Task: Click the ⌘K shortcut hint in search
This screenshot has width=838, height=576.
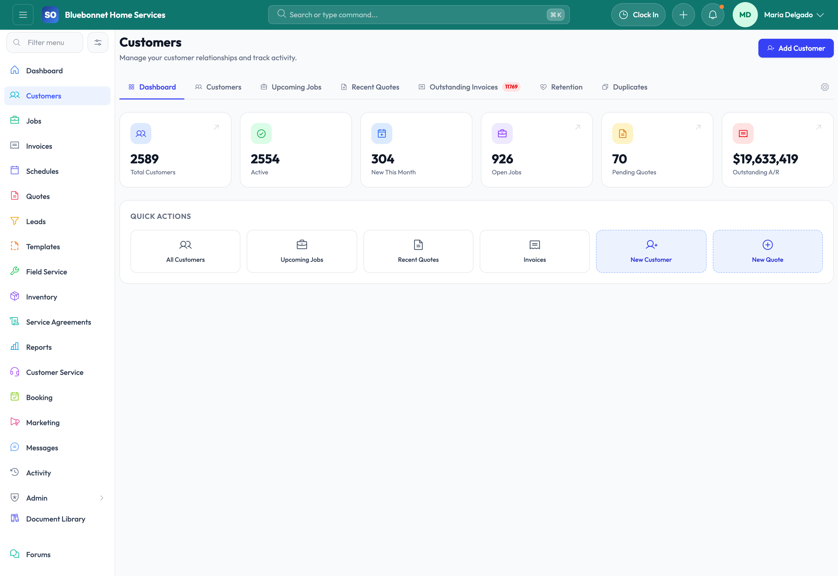Action: [x=555, y=15]
